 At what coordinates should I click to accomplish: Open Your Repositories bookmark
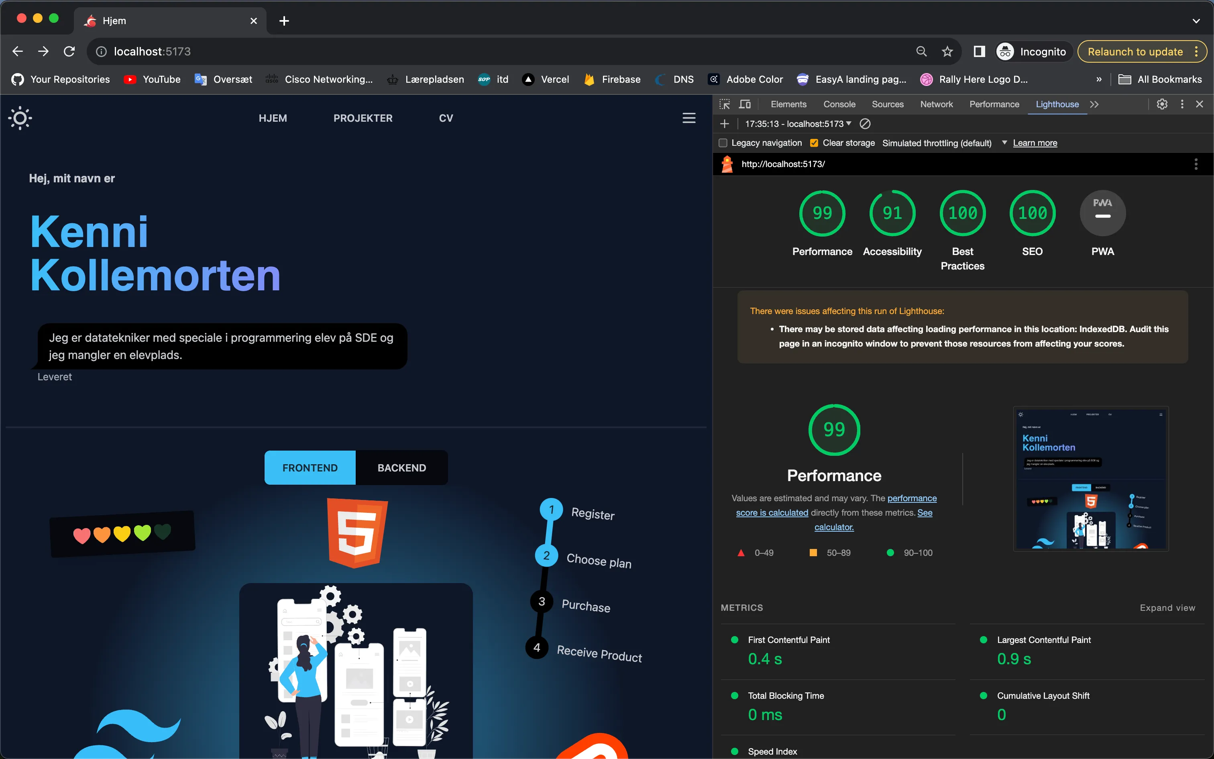click(61, 80)
